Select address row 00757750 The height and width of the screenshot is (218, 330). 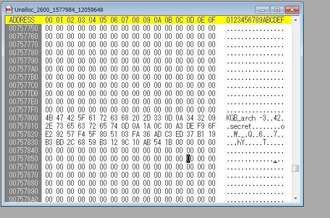(24, 28)
